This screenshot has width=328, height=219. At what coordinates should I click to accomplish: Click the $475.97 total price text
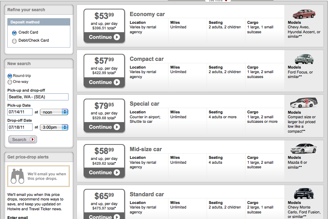pyautogui.click(x=104, y=208)
